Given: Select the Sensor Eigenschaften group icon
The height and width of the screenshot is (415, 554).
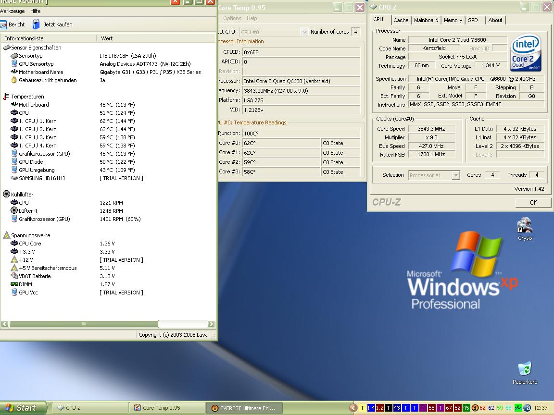Looking at the screenshot, I should (x=6, y=48).
